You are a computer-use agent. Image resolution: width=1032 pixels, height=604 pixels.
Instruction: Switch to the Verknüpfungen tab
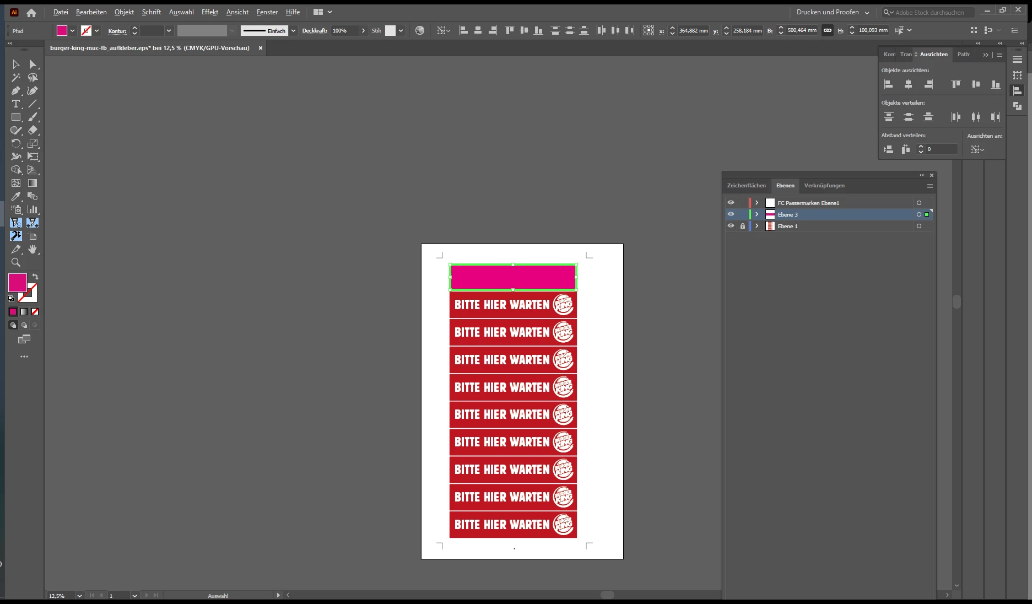point(824,186)
